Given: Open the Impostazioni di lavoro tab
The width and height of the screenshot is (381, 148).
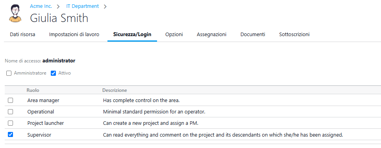Looking at the screenshot, I should pyautogui.click(x=74, y=35).
